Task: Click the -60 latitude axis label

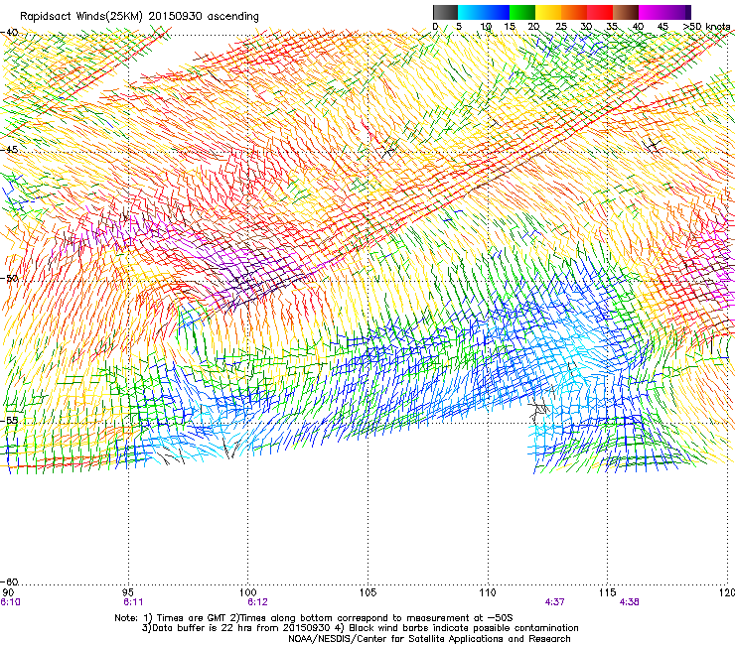Action: (x=9, y=581)
